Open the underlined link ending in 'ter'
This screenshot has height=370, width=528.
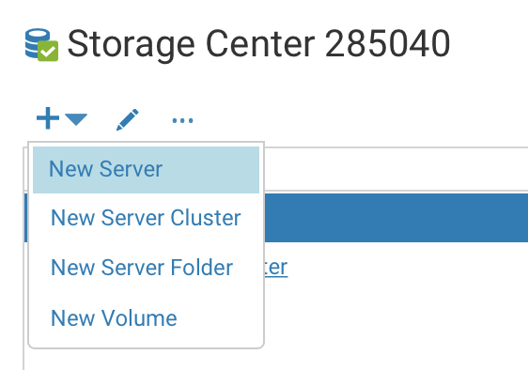click(276, 268)
